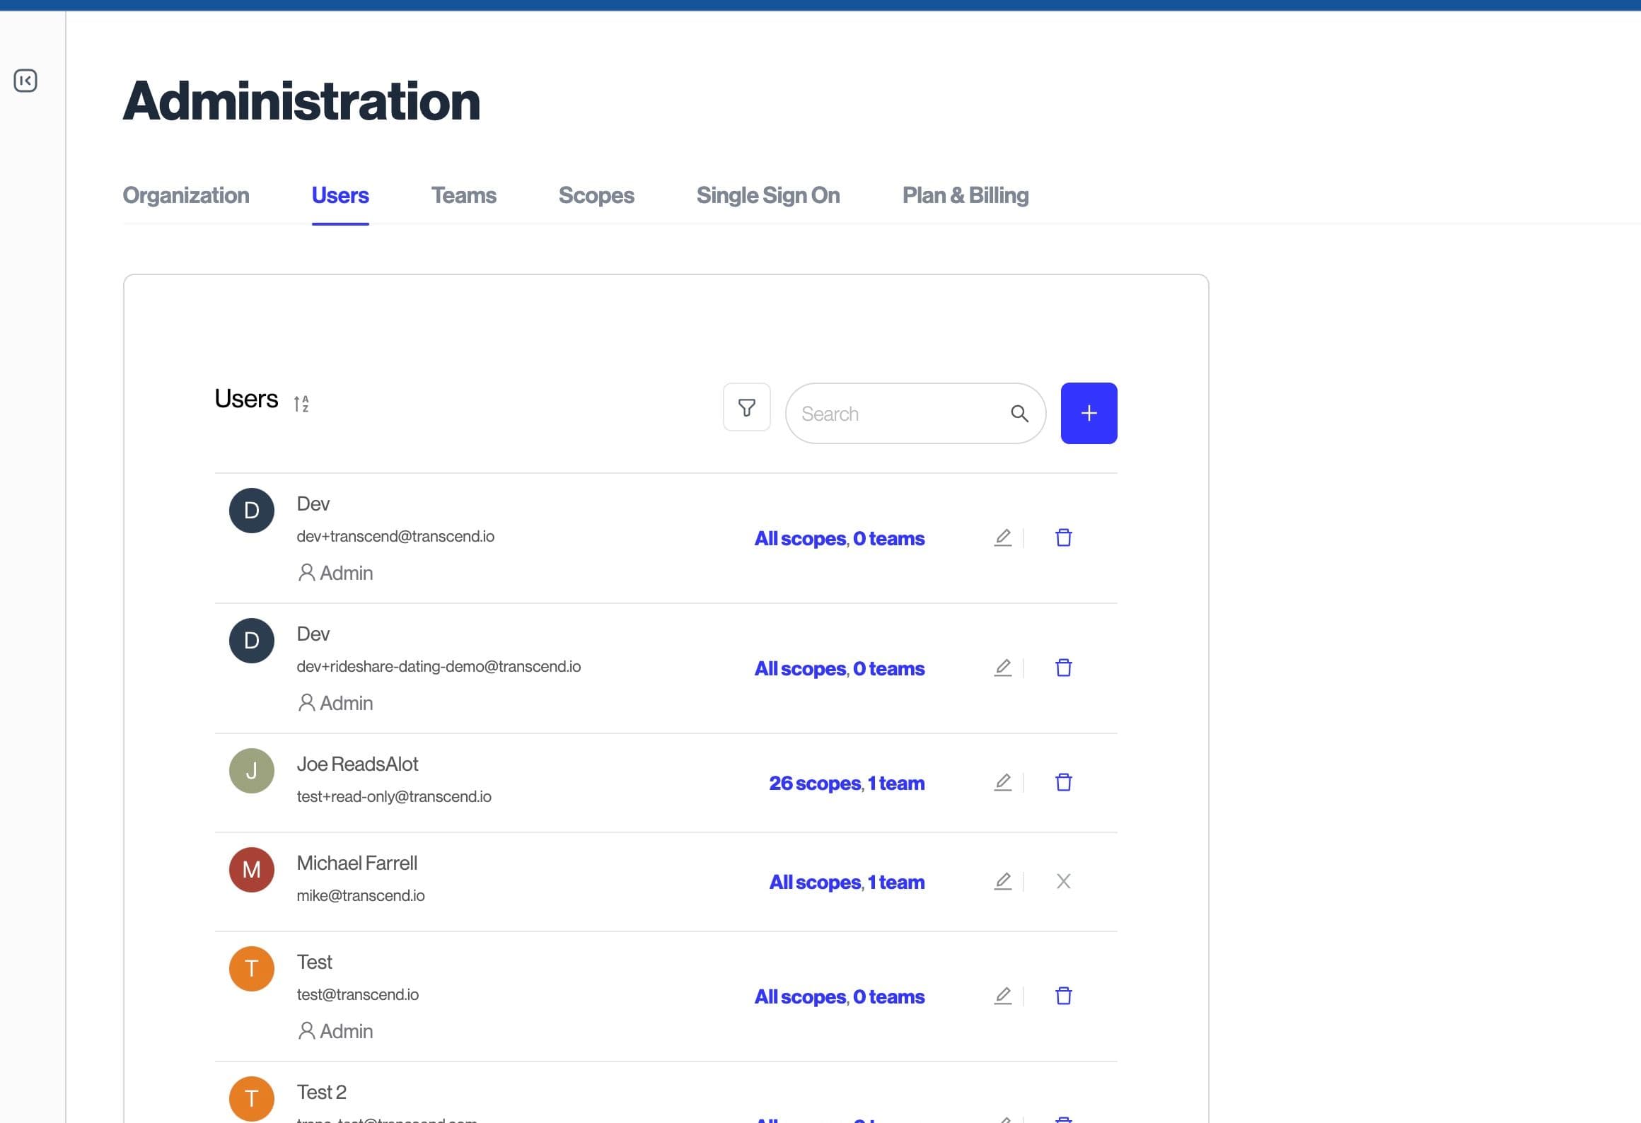
Task: Delete the test@transcend.io user
Action: click(x=1063, y=996)
